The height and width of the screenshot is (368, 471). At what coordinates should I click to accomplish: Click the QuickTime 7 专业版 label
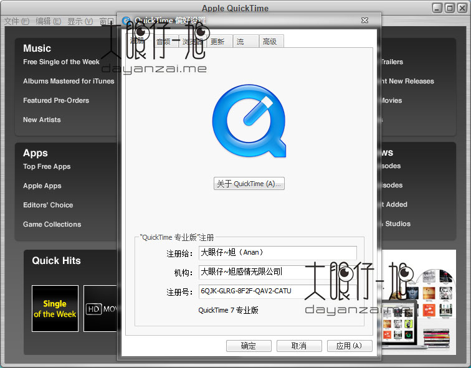tap(228, 310)
